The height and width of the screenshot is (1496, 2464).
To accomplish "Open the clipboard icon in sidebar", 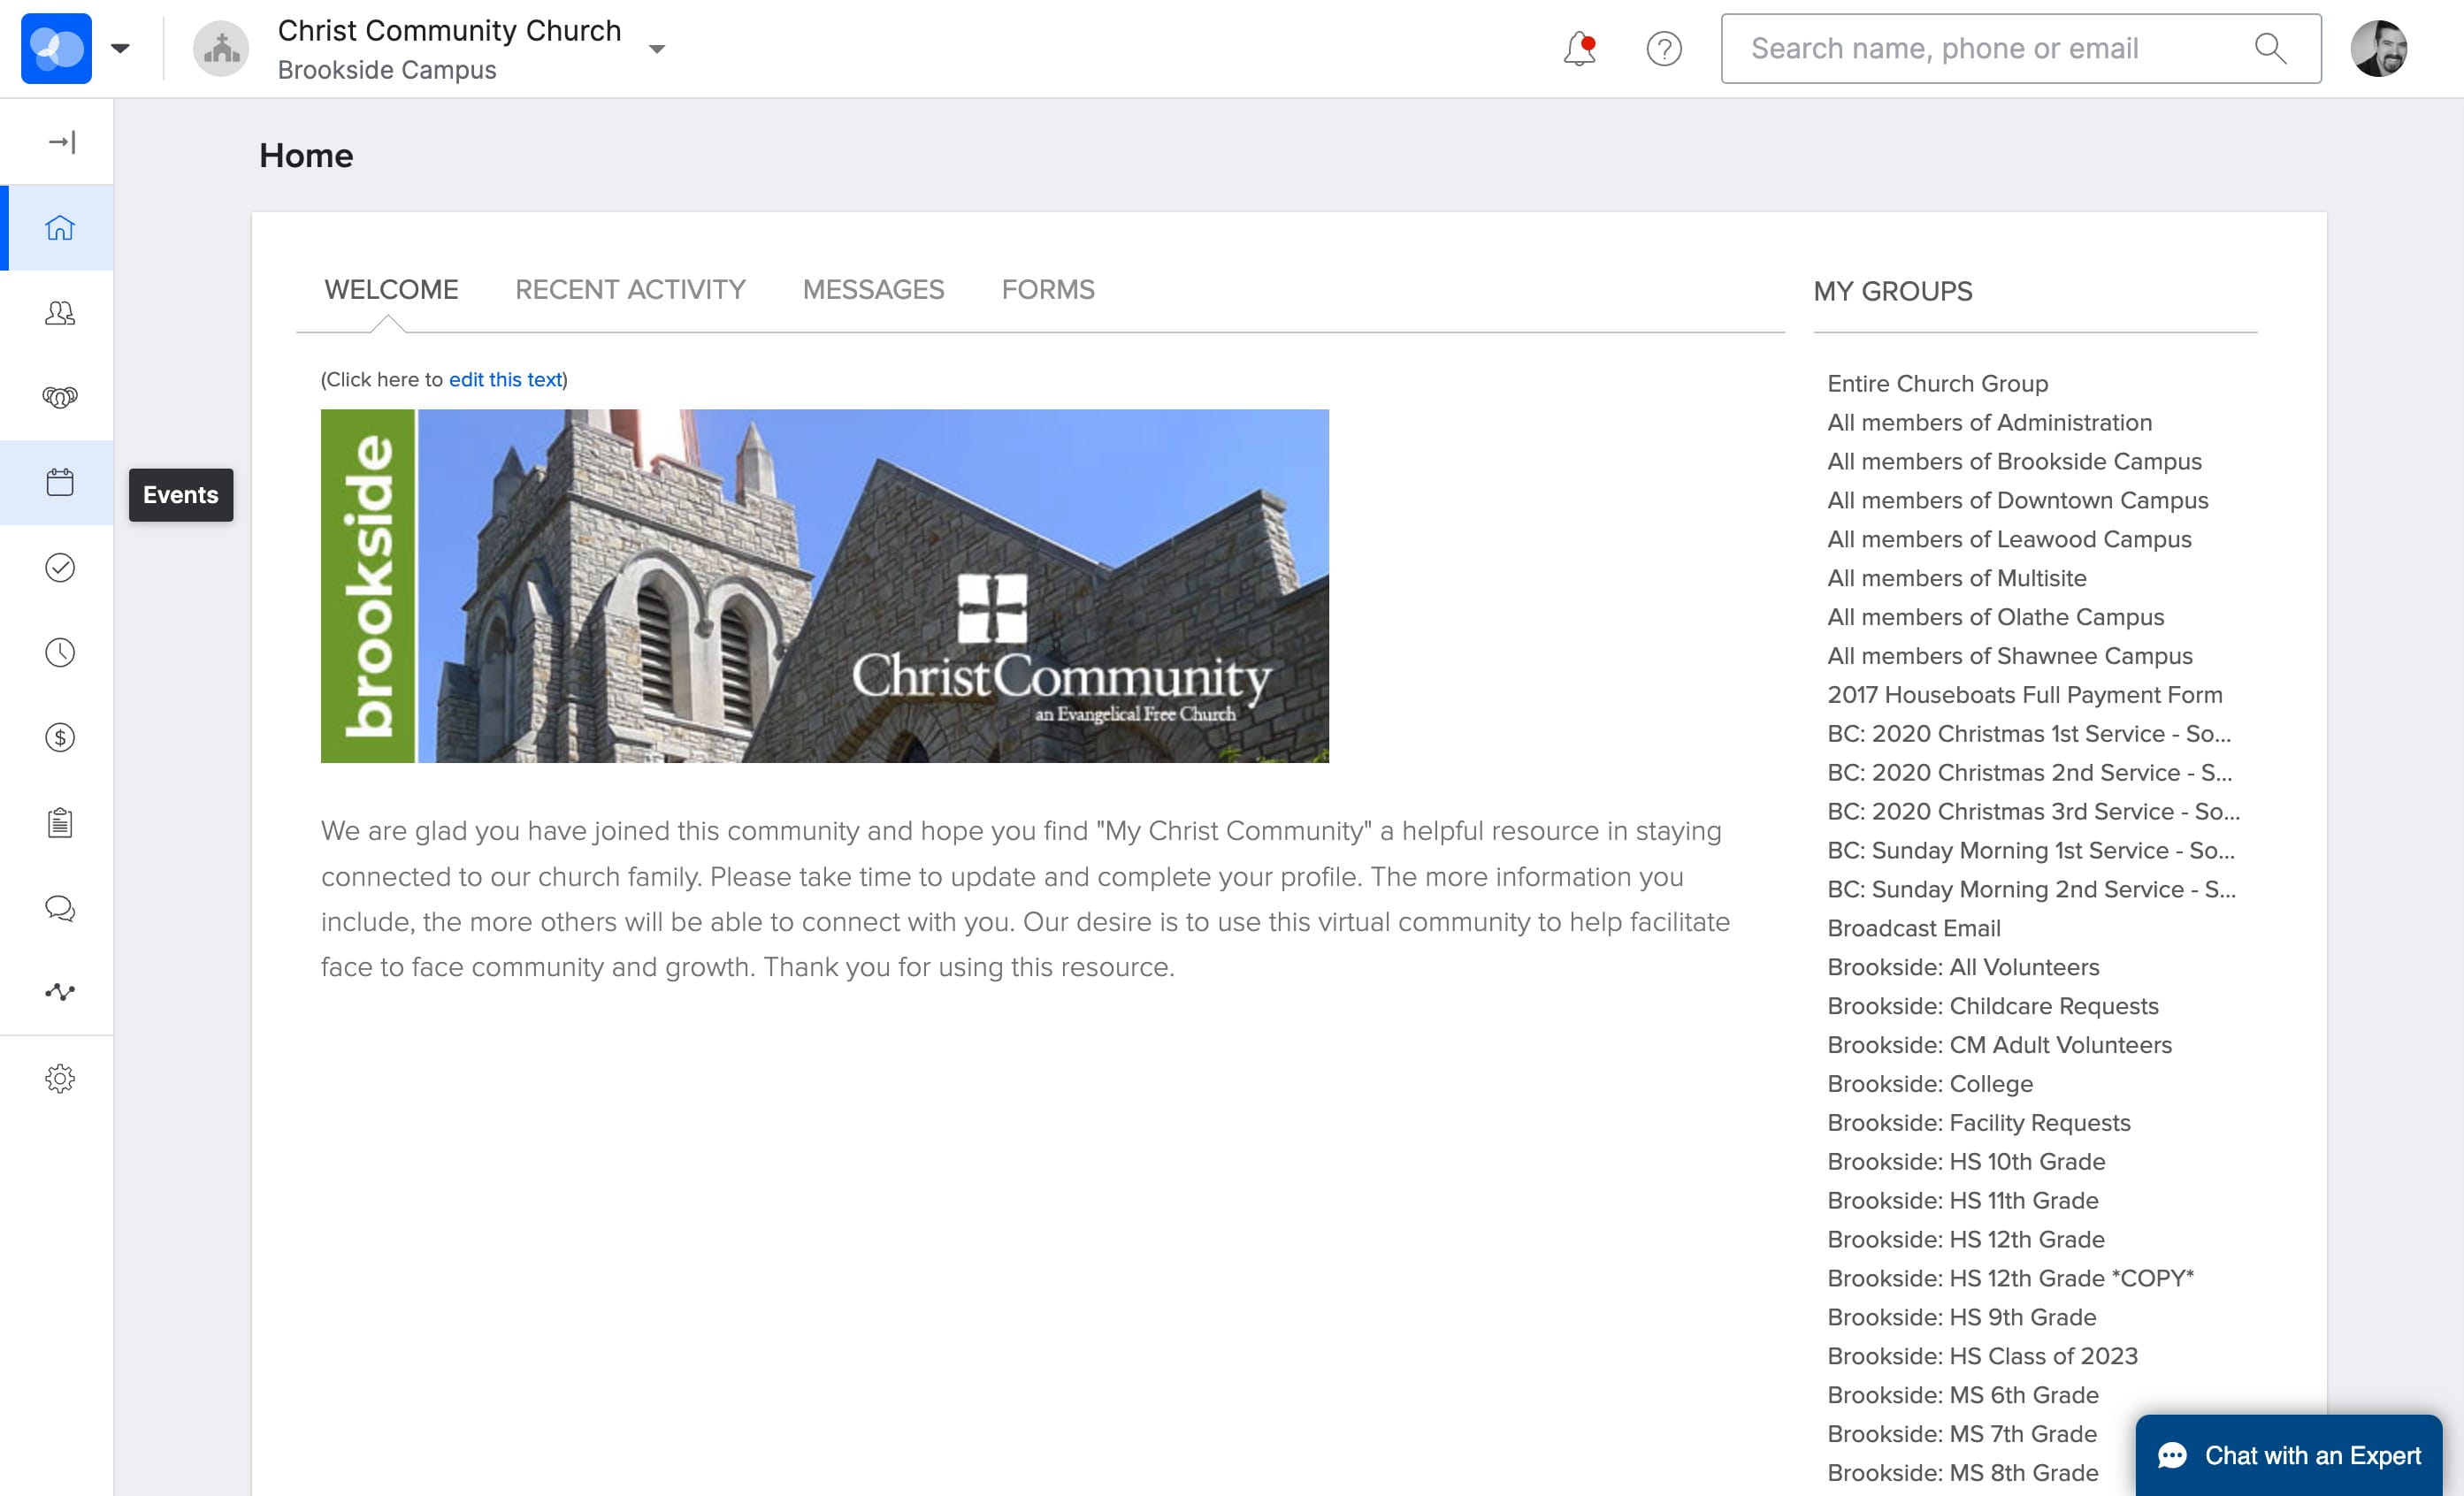I will 60,823.
